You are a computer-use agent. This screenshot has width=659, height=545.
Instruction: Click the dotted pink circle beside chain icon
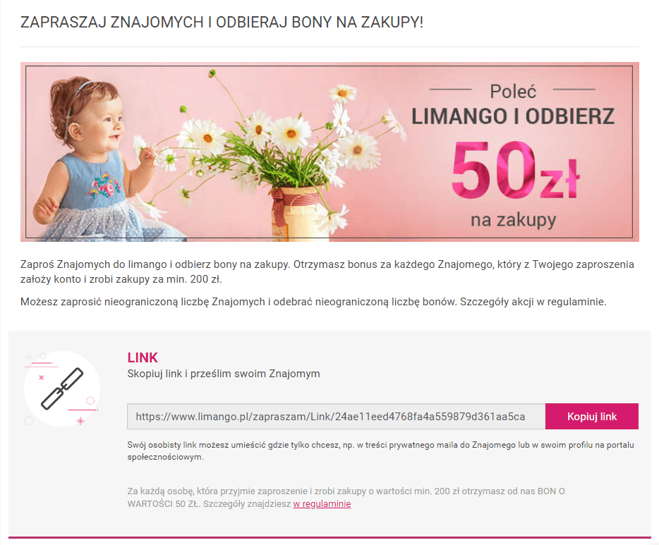(x=90, y=400)
